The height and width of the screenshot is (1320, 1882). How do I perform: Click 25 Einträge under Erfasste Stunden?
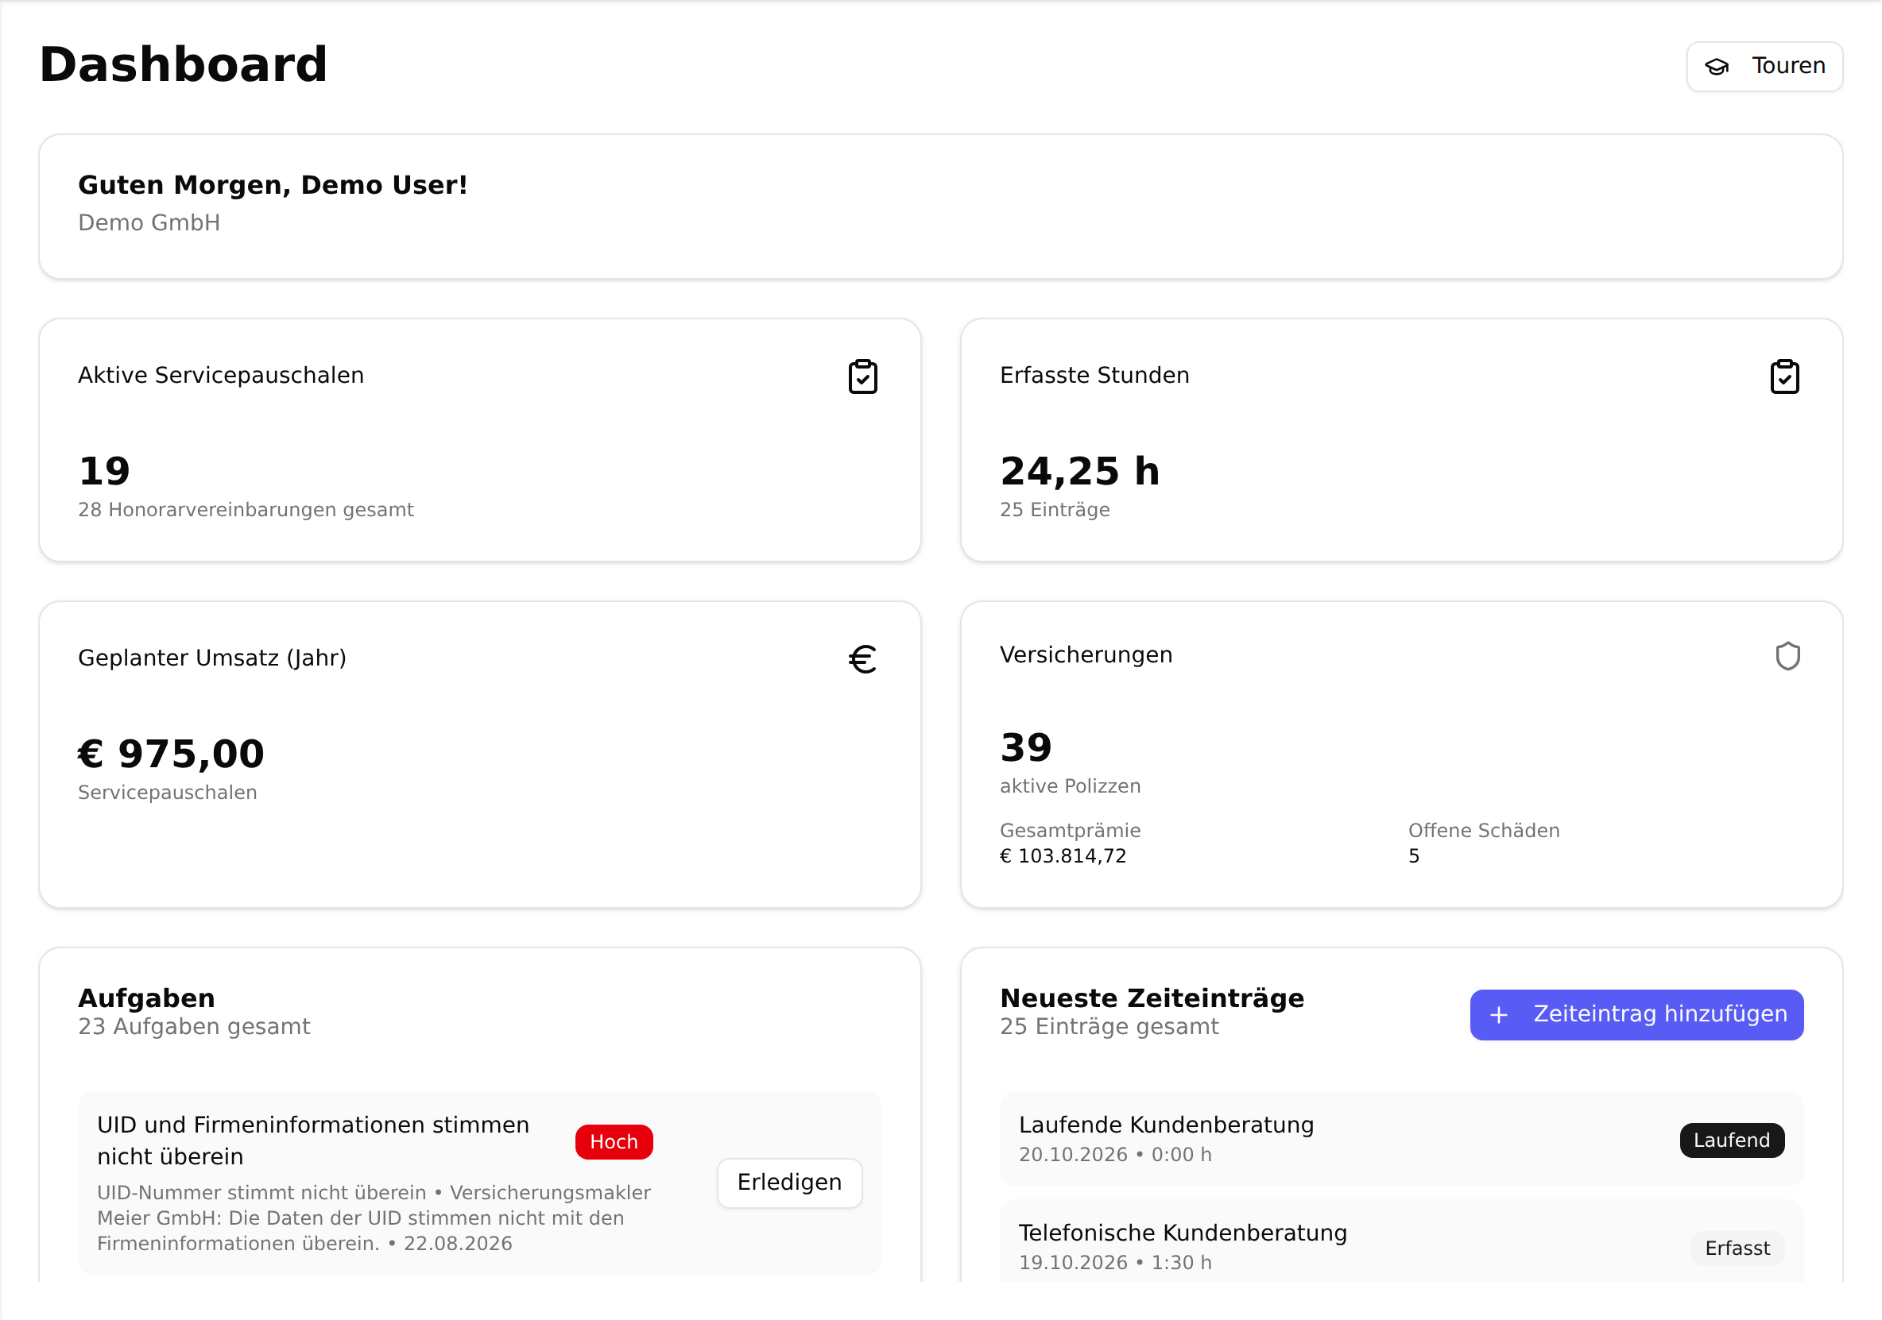pyautogui.click(x=1055, y=510)
